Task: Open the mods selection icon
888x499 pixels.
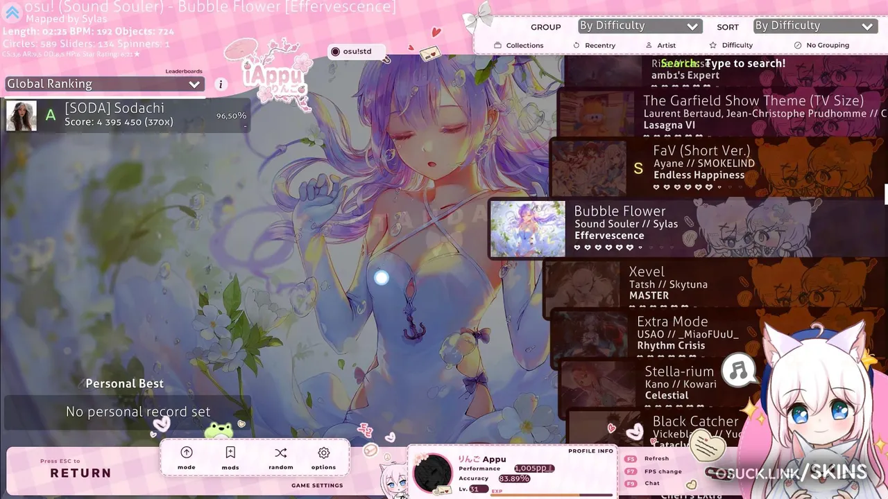Action: click(230, 453)
